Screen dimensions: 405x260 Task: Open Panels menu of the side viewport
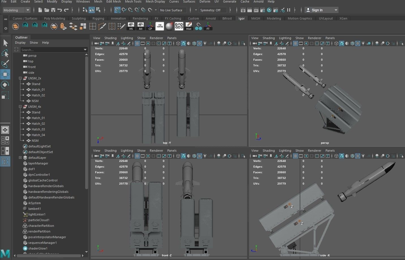point(330,151)
